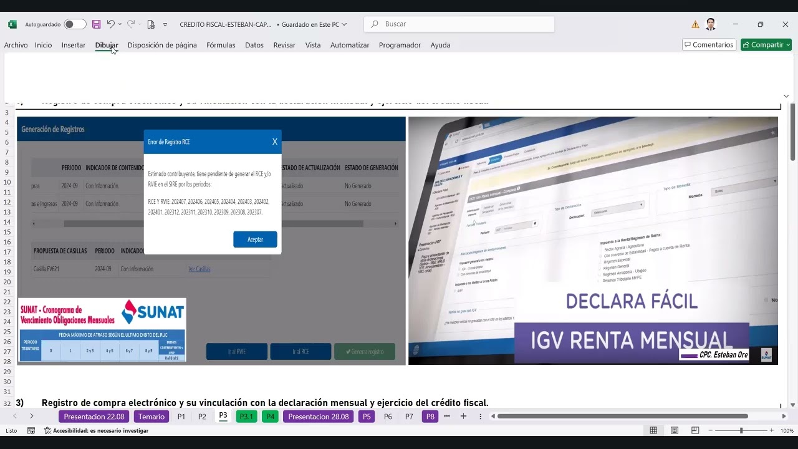
Task: Click the next sheet navigation arrow
Action: coord(31,417)
